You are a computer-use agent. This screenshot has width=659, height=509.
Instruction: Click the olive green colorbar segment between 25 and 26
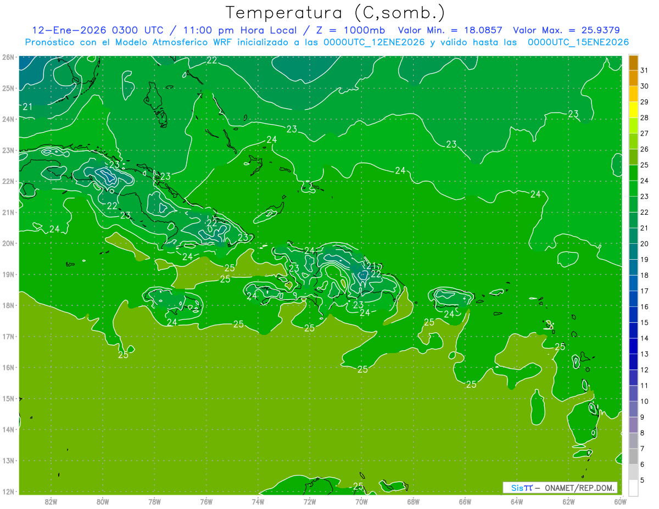633,157
